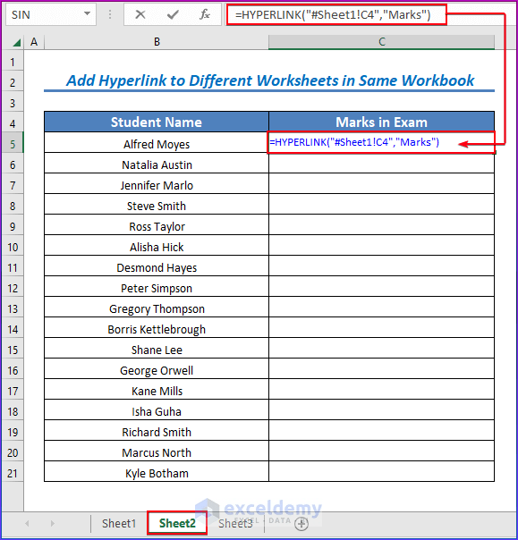Click inside the formula bar text
Screen dimensions: 518x540
click(333, 15)
